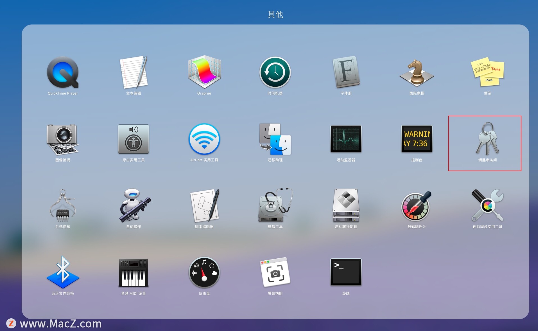
Task: Click the 色彩同步实用工具 label text
Action: 488,227
